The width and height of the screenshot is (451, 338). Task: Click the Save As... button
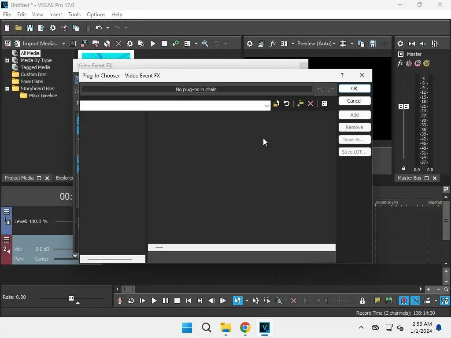(355, 140)
